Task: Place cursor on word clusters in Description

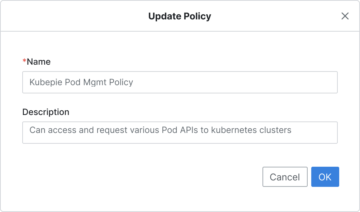Action: (275, 130)
